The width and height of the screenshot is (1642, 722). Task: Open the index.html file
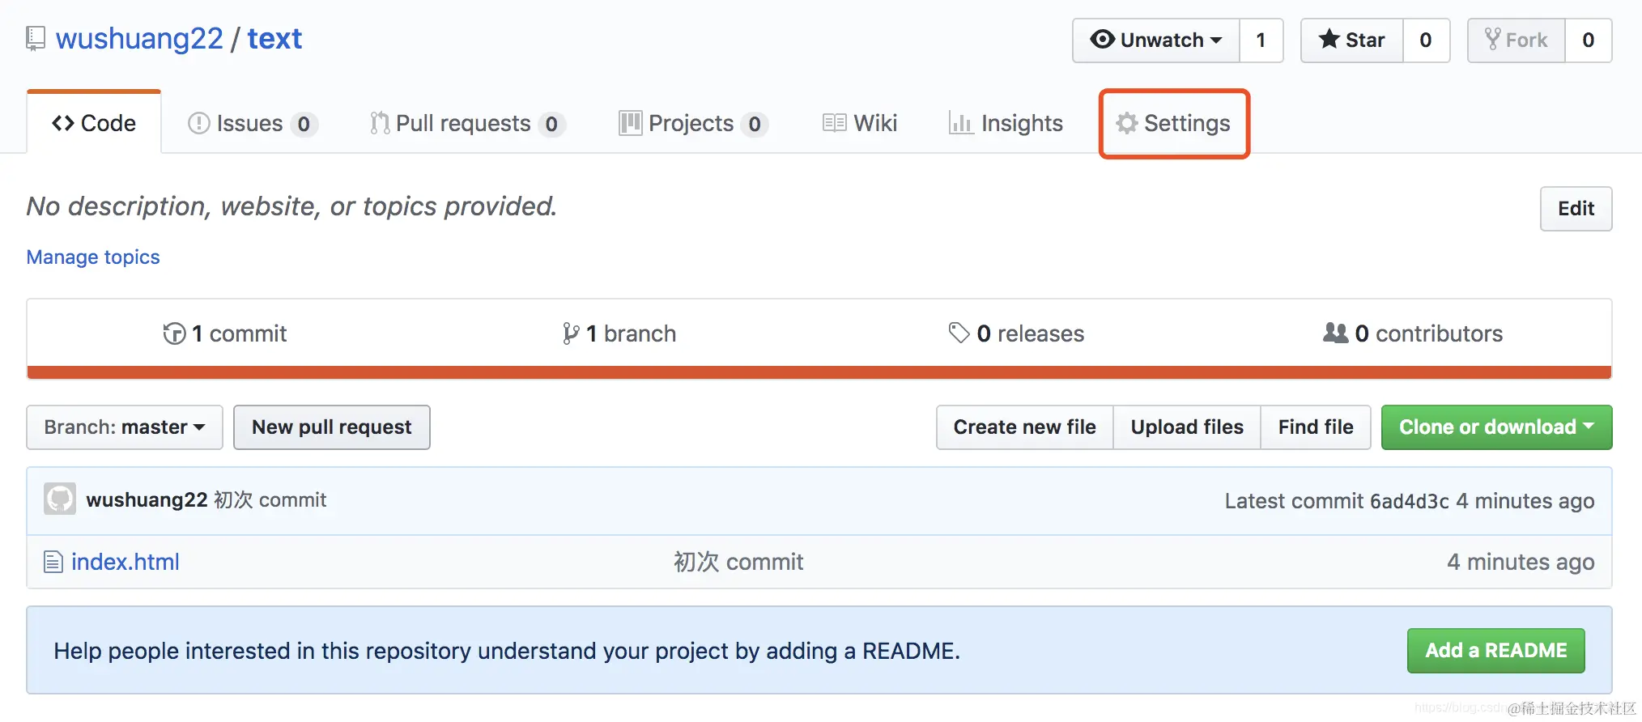point(125,562)
